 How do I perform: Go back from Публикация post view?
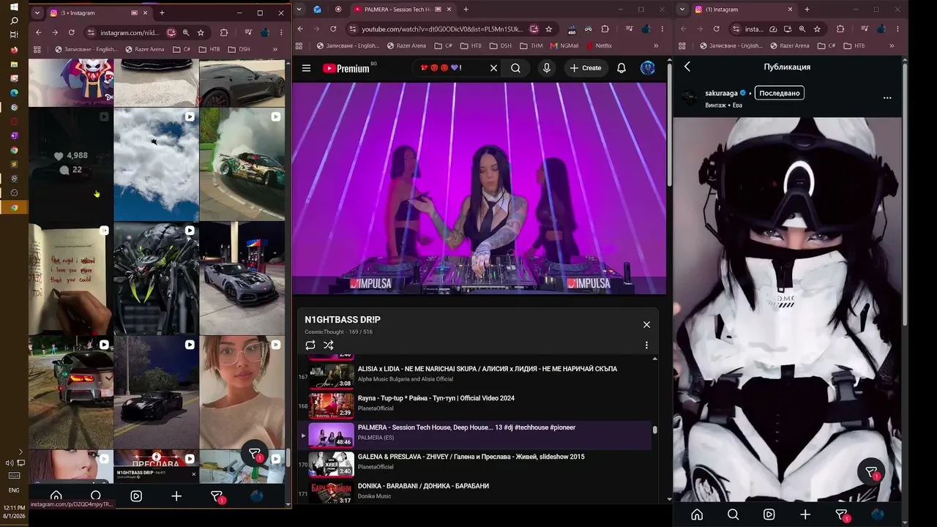click(x=687, y=67)
